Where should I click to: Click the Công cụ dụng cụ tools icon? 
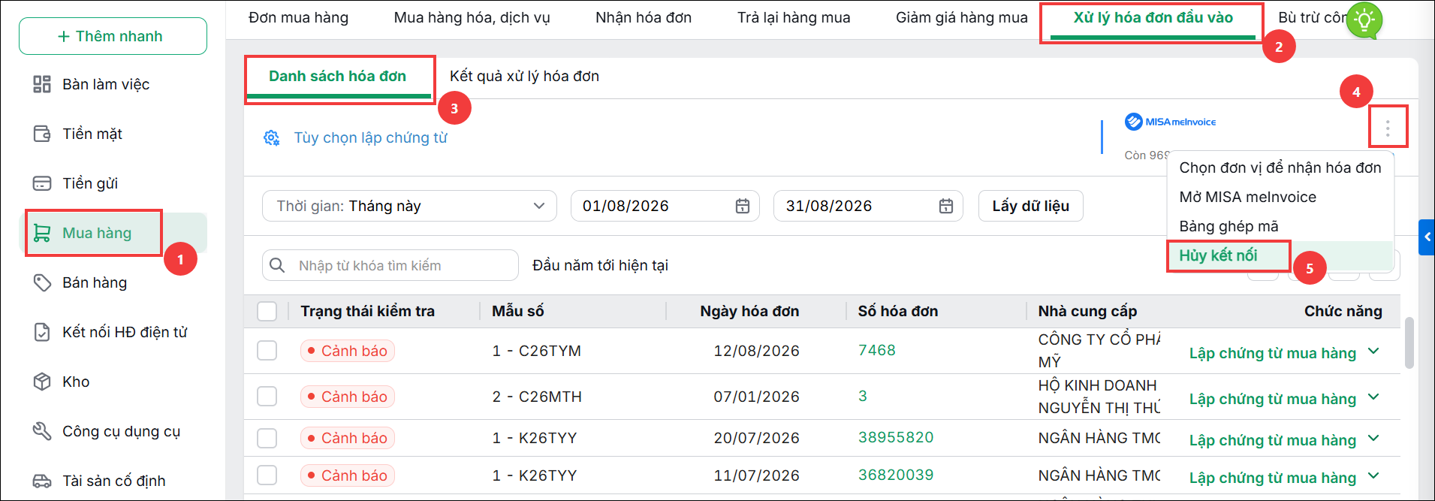coord(42,431)
